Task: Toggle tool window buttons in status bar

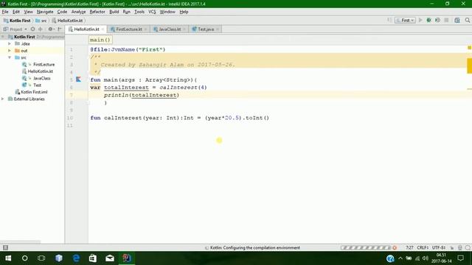Action: click(x=5, y=247)
